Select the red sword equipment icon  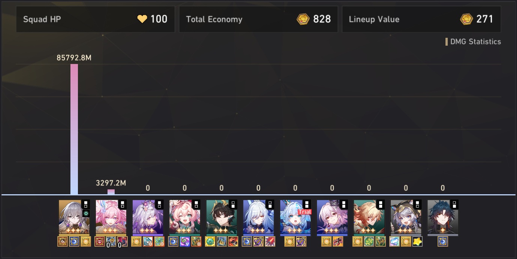(270, 241)
